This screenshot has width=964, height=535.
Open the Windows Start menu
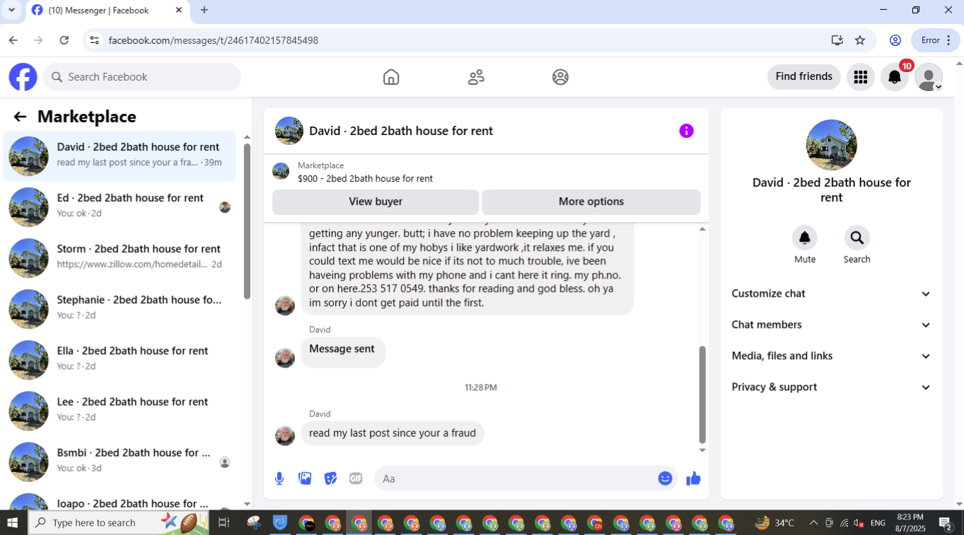coord(12,523)
